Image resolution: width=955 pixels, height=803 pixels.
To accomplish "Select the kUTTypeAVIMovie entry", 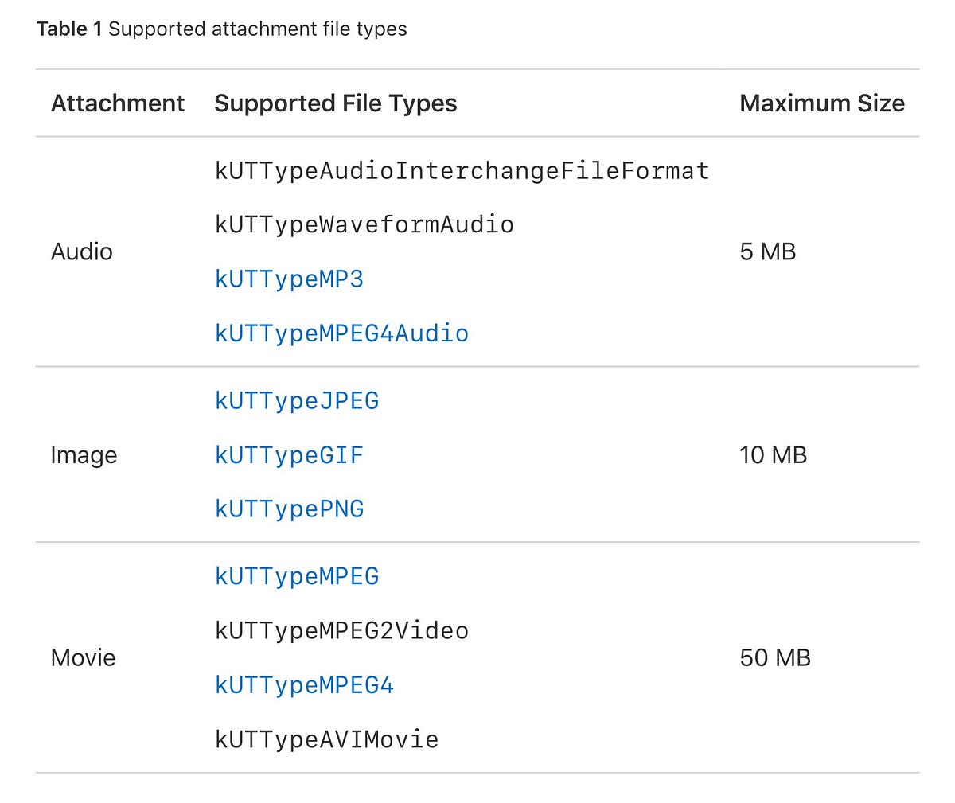I will 326,740.
